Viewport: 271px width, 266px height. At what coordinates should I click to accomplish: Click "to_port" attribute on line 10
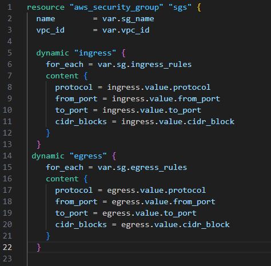click(71, 110)
